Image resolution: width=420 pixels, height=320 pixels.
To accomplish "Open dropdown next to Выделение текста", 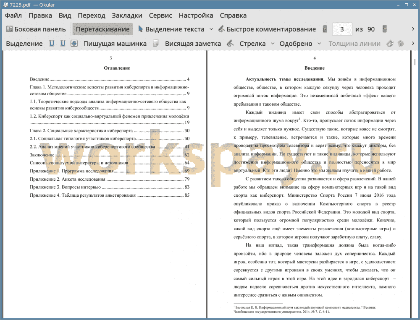I will point(211,29).
